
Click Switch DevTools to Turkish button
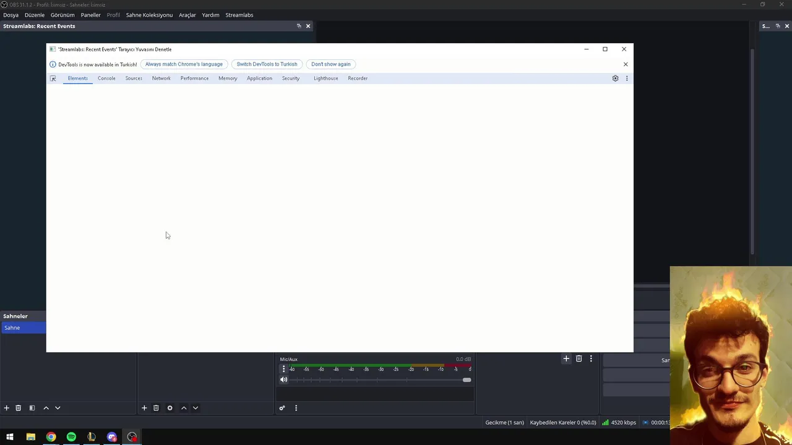(x=267, y=64)
